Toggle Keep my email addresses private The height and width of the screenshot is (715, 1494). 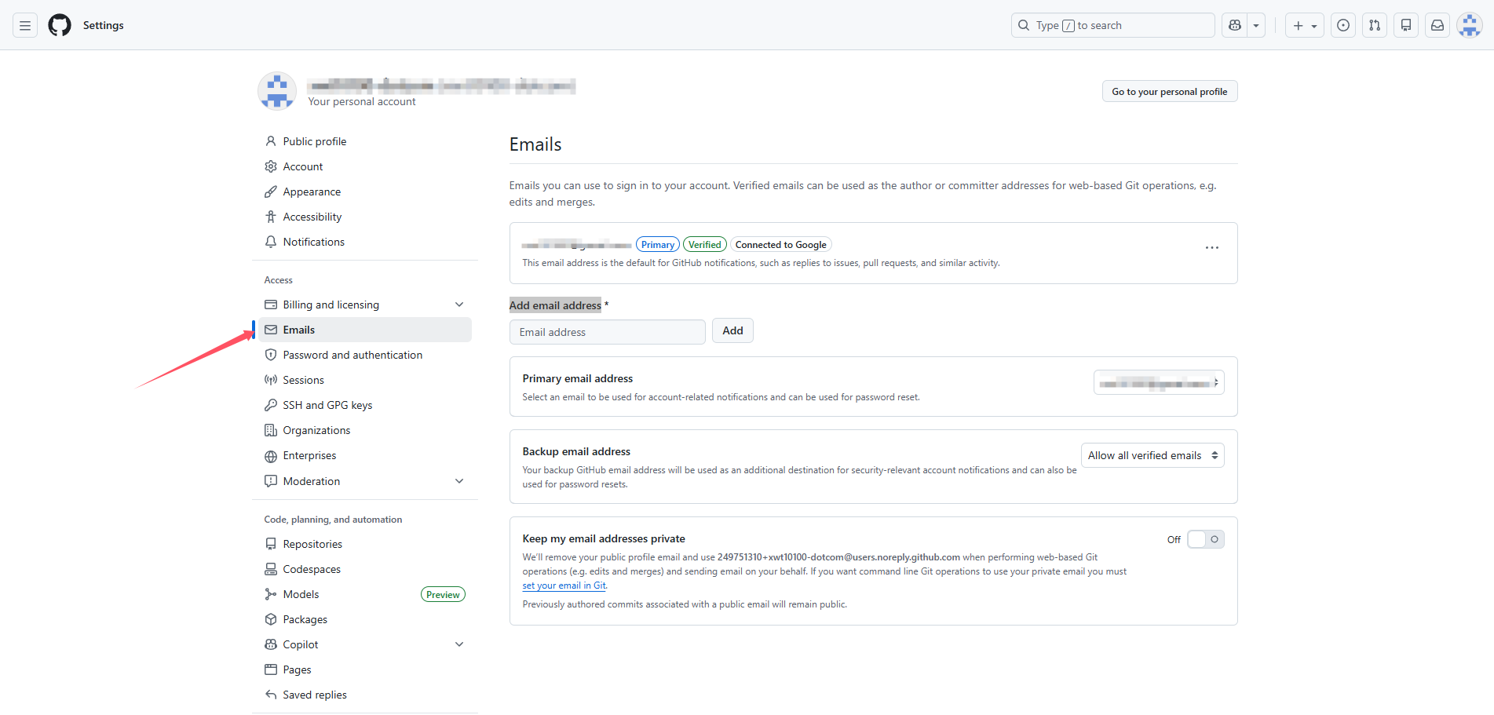(1205, 539)
